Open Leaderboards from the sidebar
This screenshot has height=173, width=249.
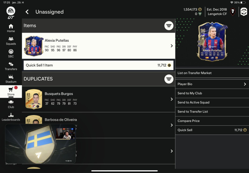[11, 117]
